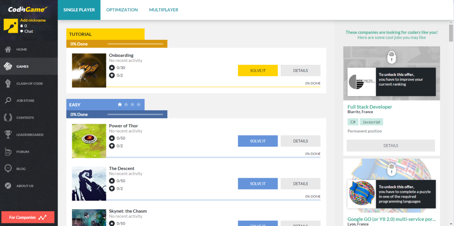Screen dimensions: 454x226
Task: Click the Blog speech bubble icon
Action: click(8, 168)
